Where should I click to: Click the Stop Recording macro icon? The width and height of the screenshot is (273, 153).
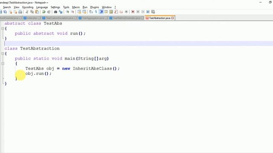[138, 12]
